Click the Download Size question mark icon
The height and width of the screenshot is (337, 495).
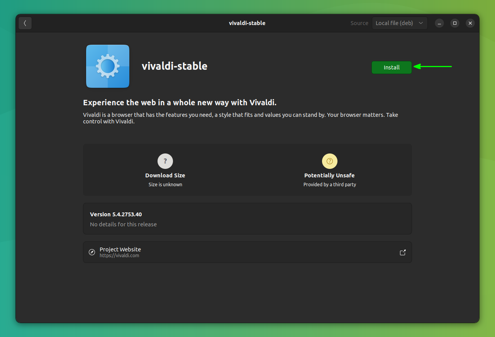pyautogui.click(x=165, y=161)
